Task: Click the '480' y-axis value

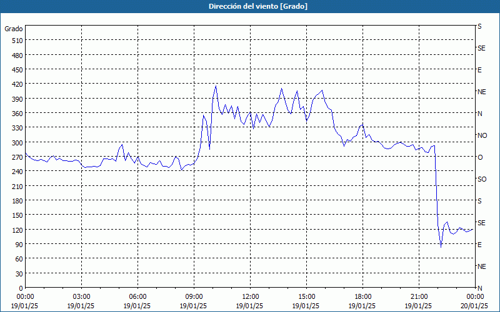Action: (18, 56)
